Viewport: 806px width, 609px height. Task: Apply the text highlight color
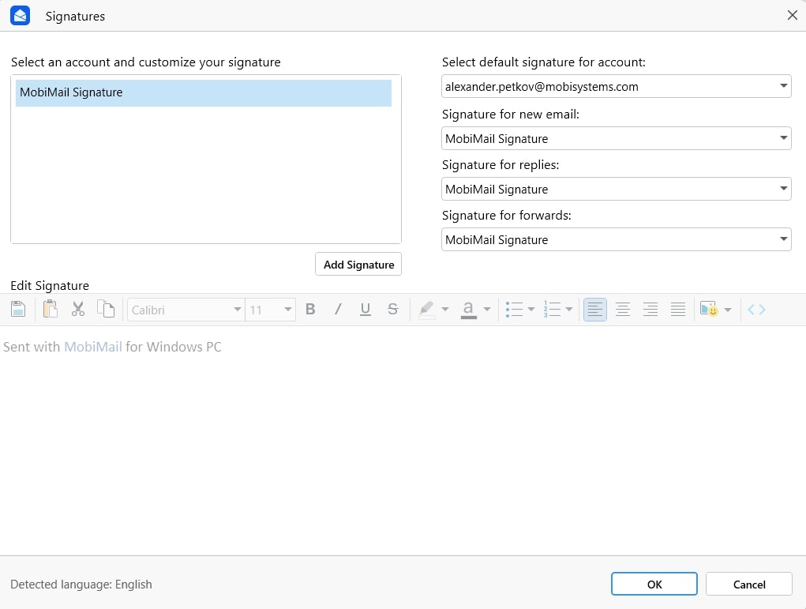click(x=427, y=309)
